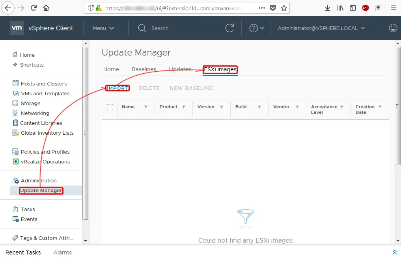Open the Acceptance Level column filter
This screenshot has height=258, width=401.
[342, 107]
